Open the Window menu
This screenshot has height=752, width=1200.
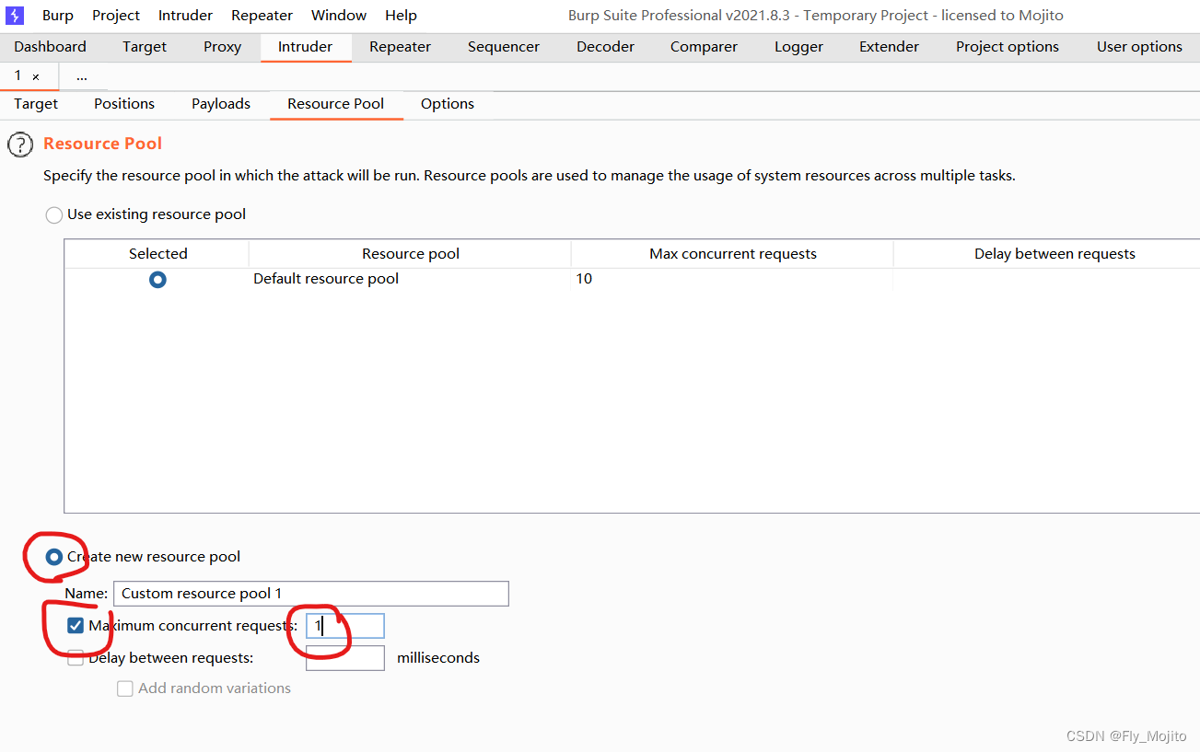(339, 16)
